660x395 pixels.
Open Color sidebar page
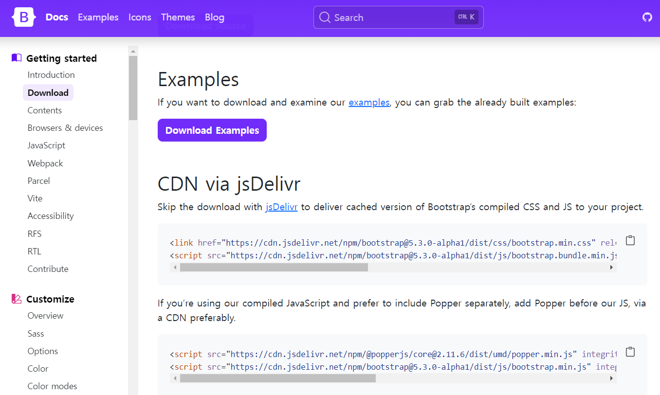(38, 369)
